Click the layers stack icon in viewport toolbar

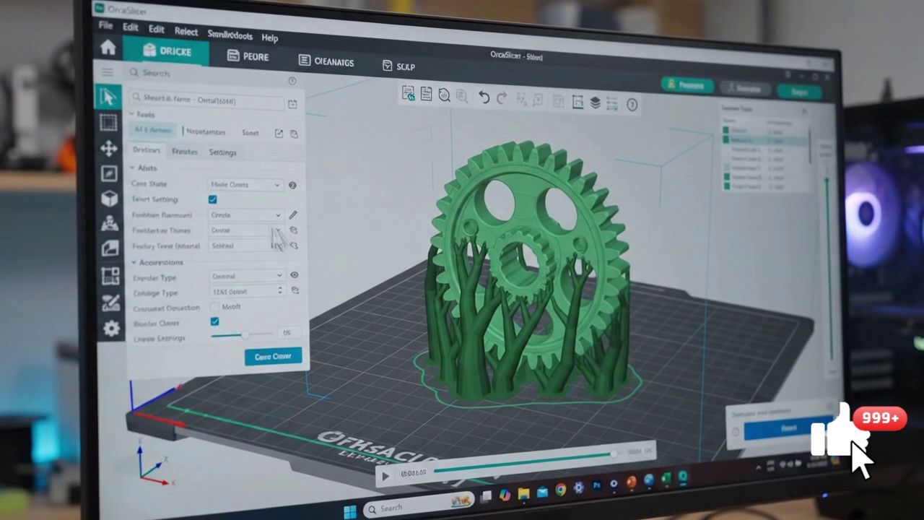[x=595, y=103]
